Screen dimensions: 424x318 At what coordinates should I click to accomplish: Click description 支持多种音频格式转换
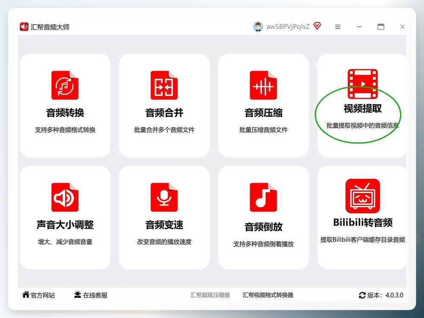pos(65,130)
